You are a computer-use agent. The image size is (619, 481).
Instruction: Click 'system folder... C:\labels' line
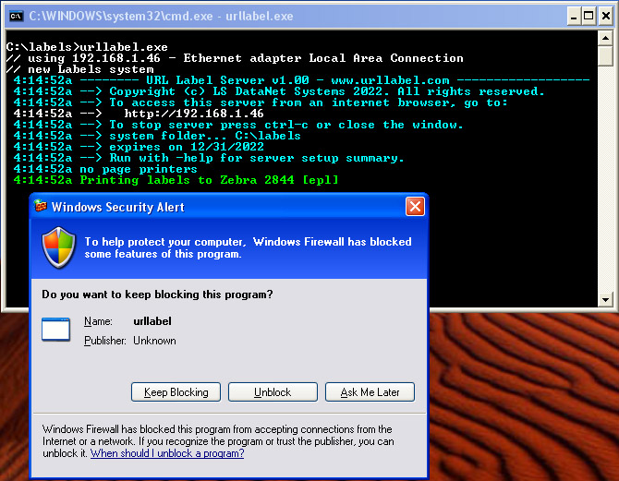point(157,136)
